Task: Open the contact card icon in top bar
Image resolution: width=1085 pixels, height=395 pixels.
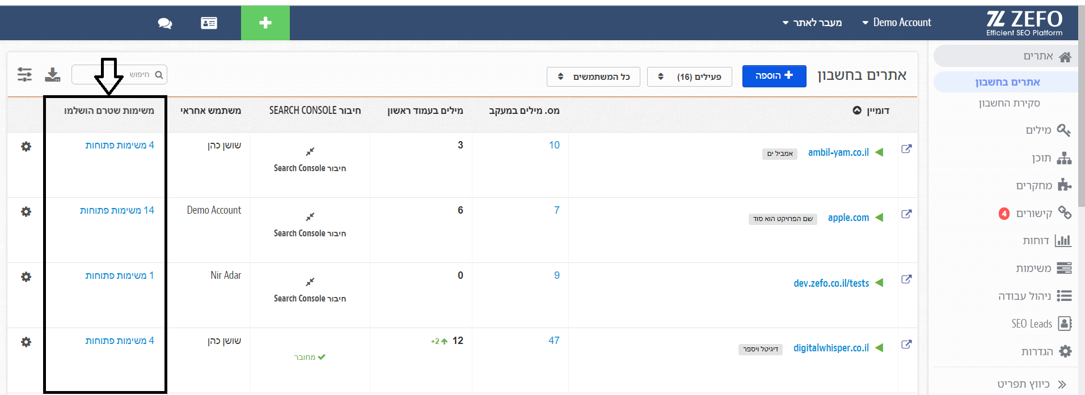Action: [x=209, y=23]
